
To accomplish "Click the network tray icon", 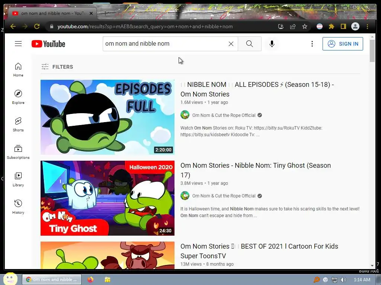I will coord(334,280).
